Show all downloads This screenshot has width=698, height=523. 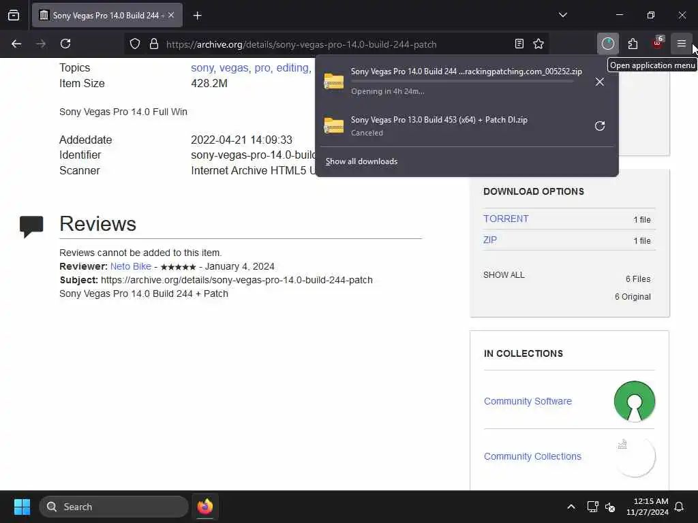point(361,161)
